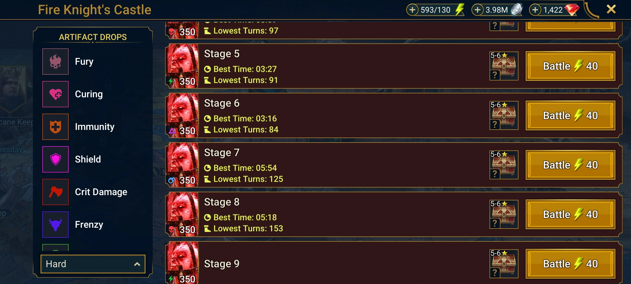This screenshot has height=284, width=631.
Task: Tap the Immunity shield-cross icon
Action: (x=55, y=127)
